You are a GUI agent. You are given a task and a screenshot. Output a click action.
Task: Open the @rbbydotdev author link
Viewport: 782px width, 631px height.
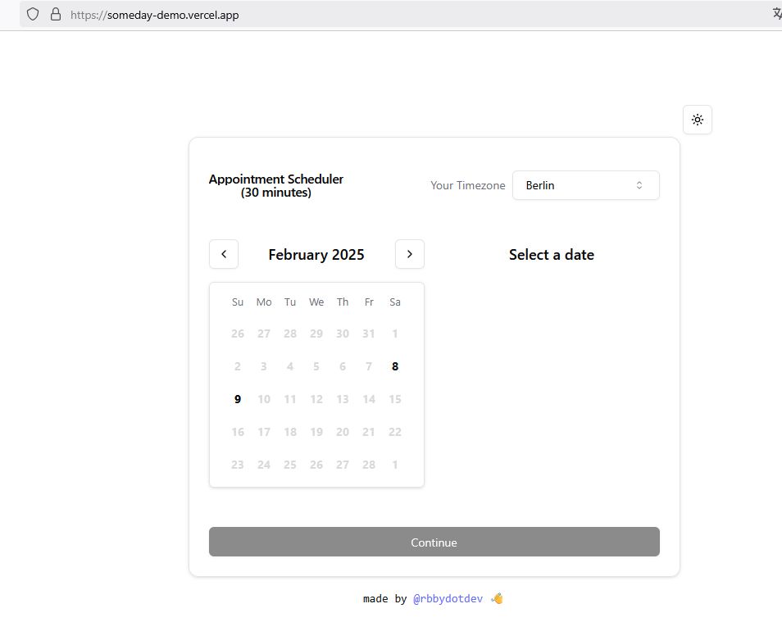[x=448, y=599]
